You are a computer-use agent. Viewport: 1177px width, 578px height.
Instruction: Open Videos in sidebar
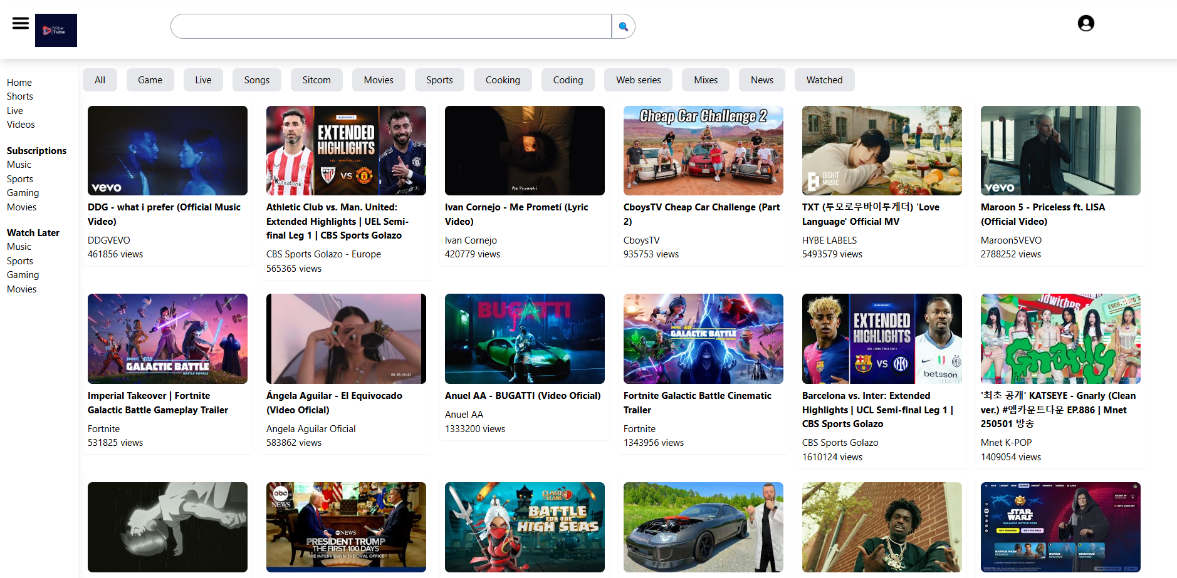coord(21,125)
